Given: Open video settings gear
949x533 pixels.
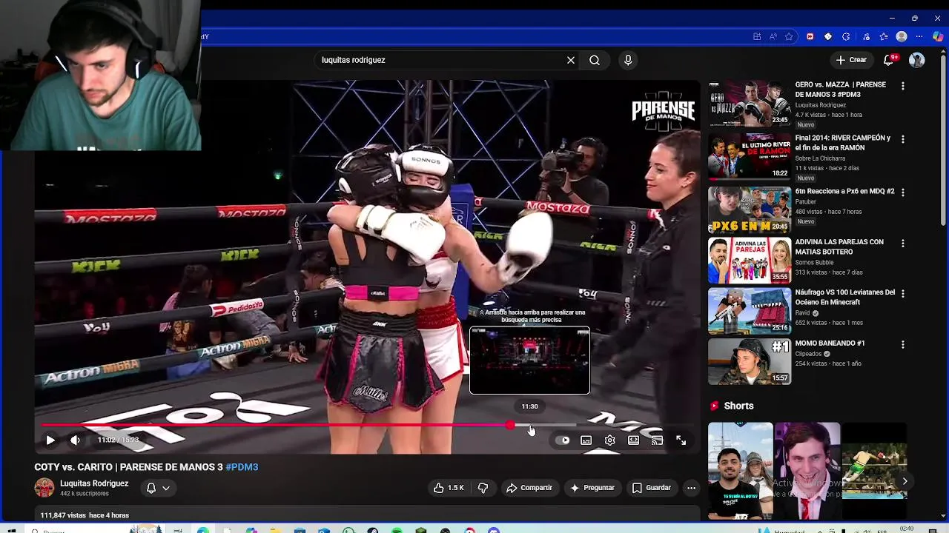Looking at the screenshot, I should point(609,440).
